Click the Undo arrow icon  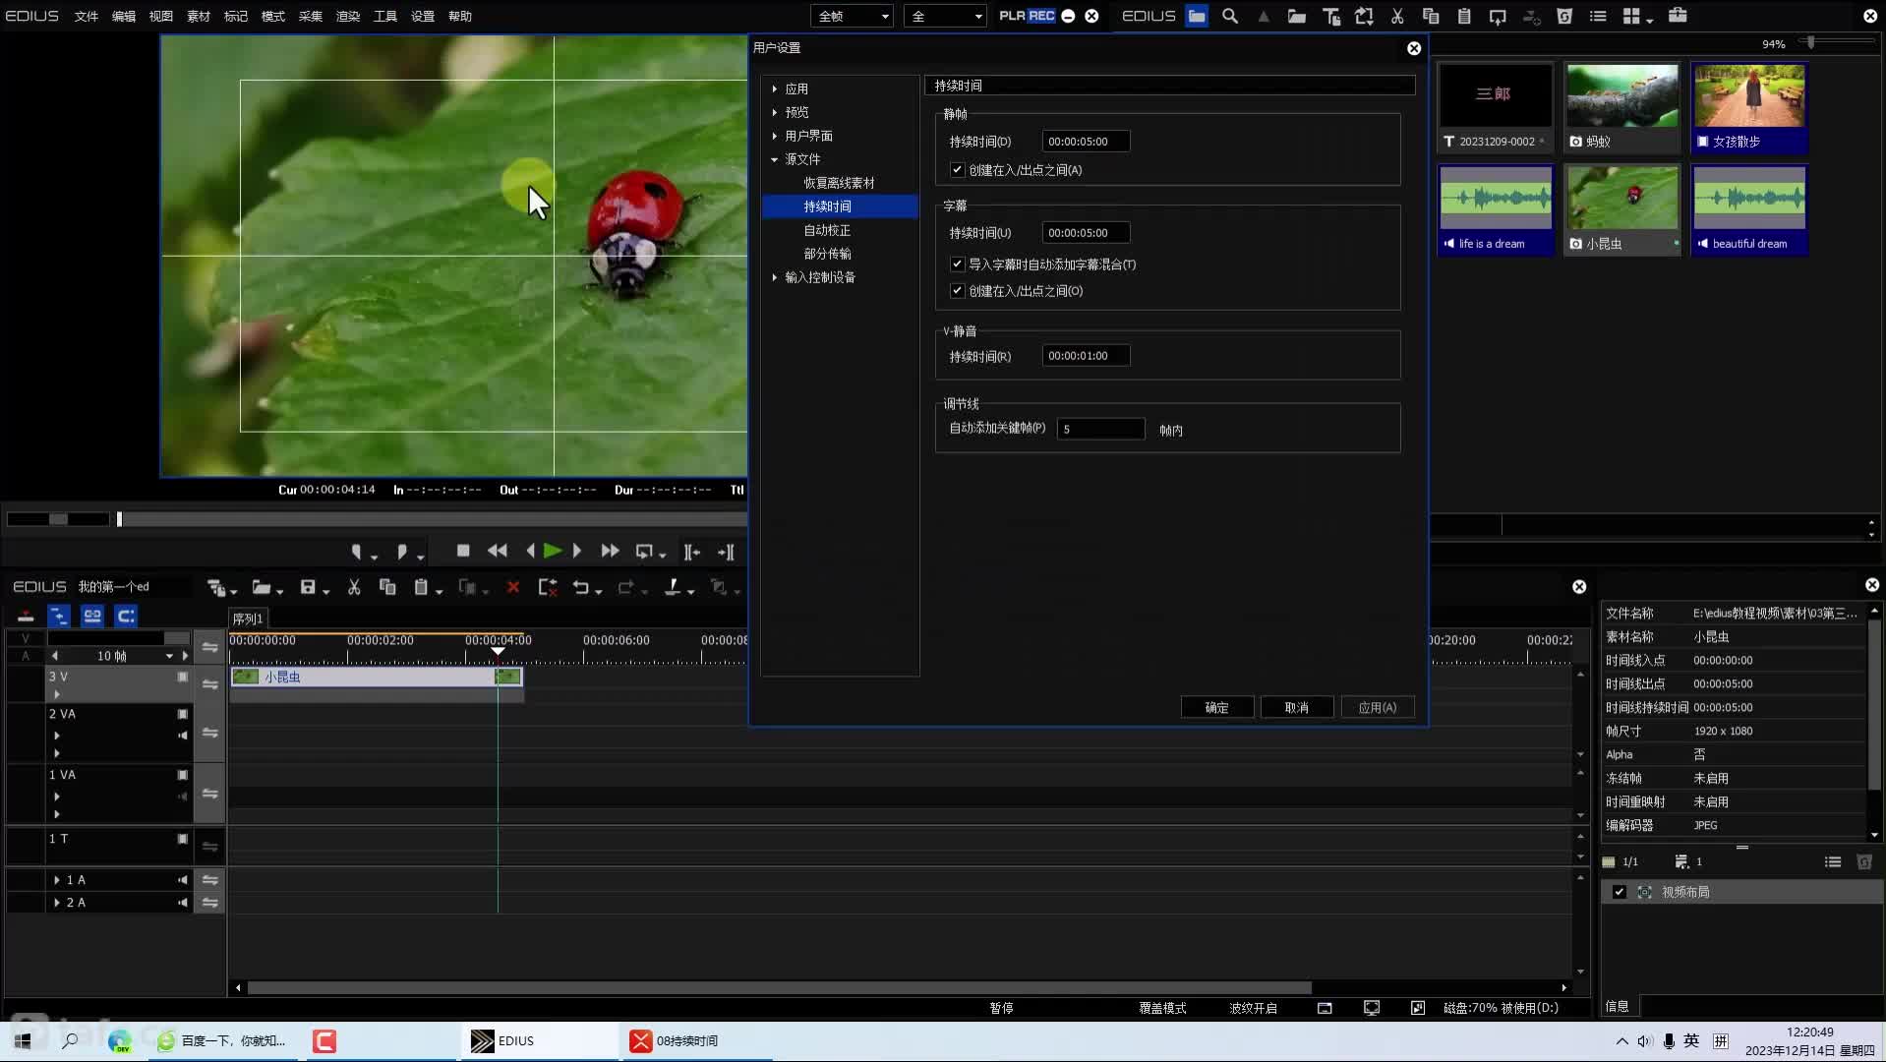click(581, 587)
